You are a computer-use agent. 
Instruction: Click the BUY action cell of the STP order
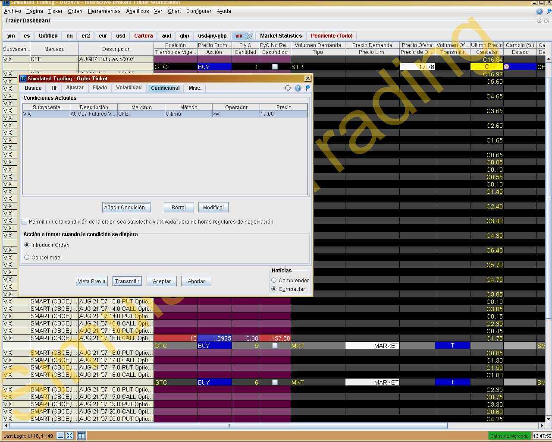(214, 67)
